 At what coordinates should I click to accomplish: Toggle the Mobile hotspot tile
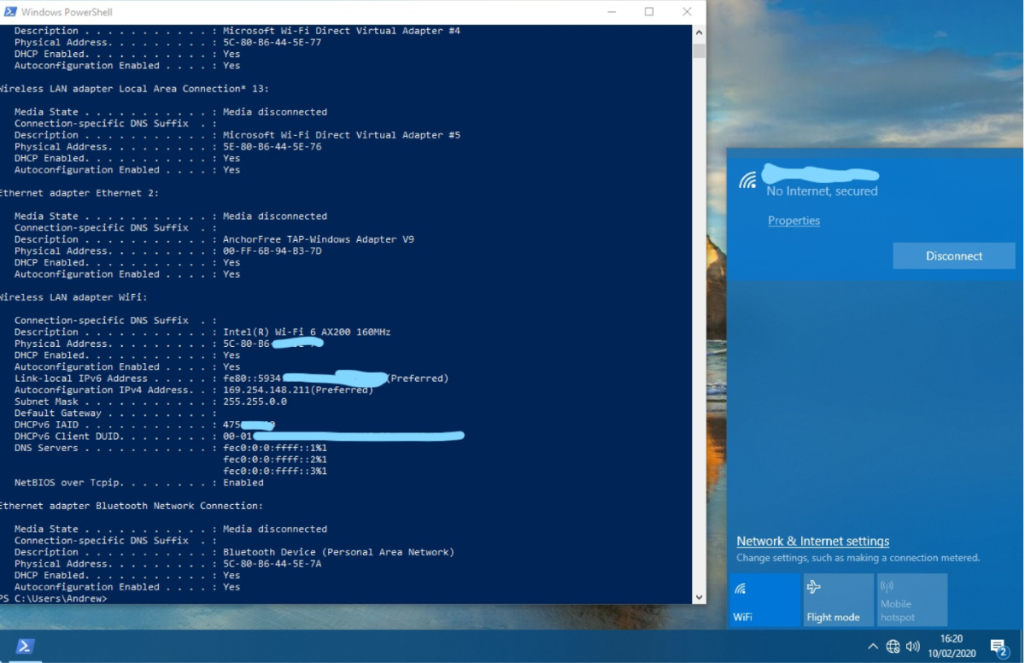(x=912, y=600)
